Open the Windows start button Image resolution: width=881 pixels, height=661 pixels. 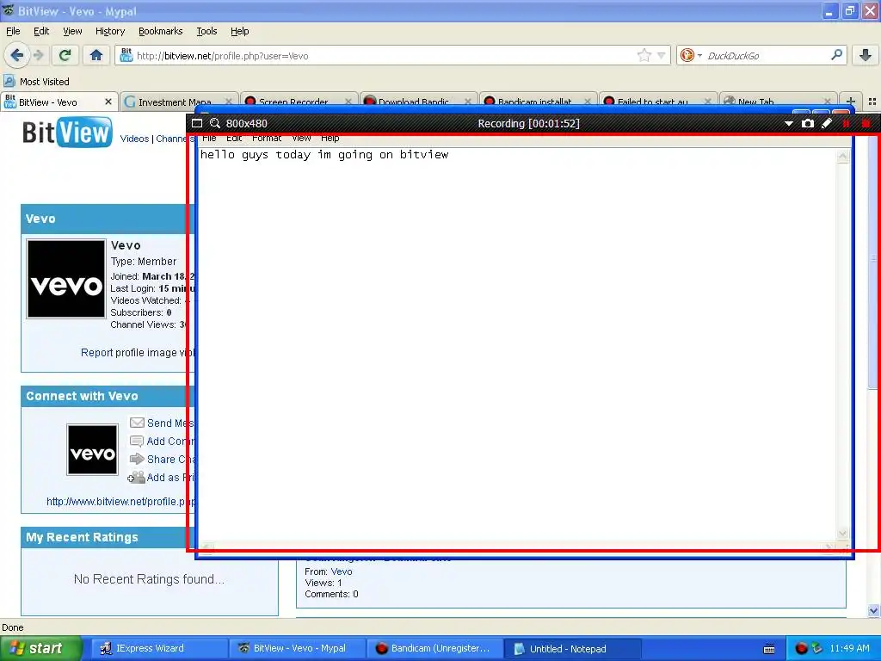[40, 648]
